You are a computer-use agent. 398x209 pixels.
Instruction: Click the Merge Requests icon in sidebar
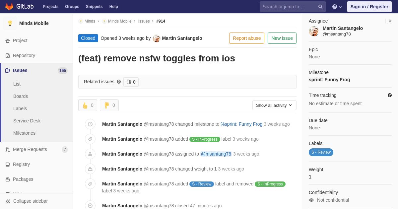pos(8,150)
